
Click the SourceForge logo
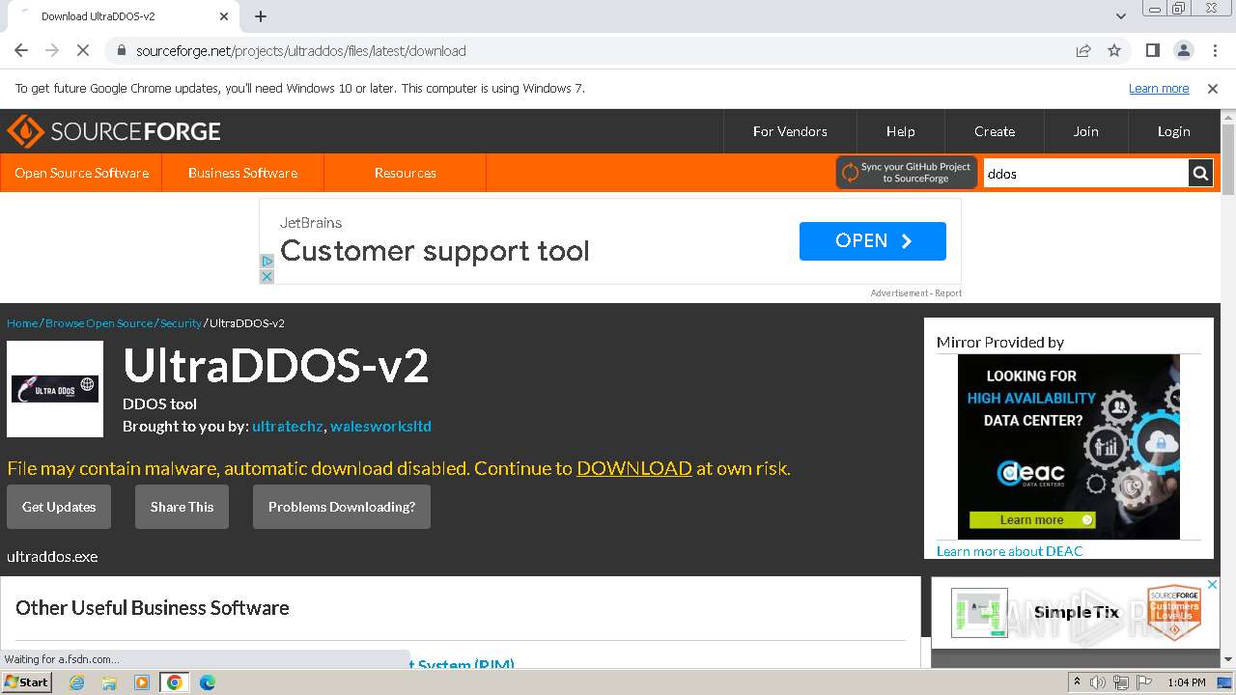click(114, 131)
